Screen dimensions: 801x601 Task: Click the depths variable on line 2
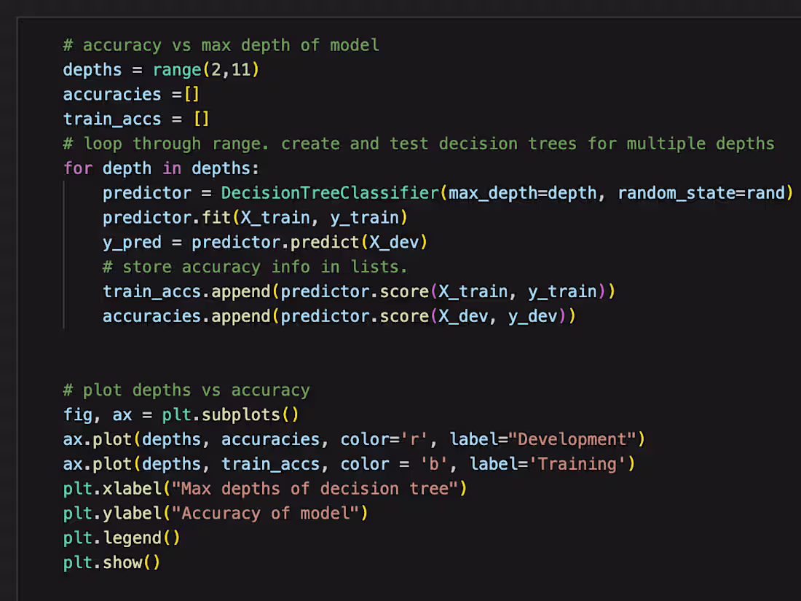92,69
